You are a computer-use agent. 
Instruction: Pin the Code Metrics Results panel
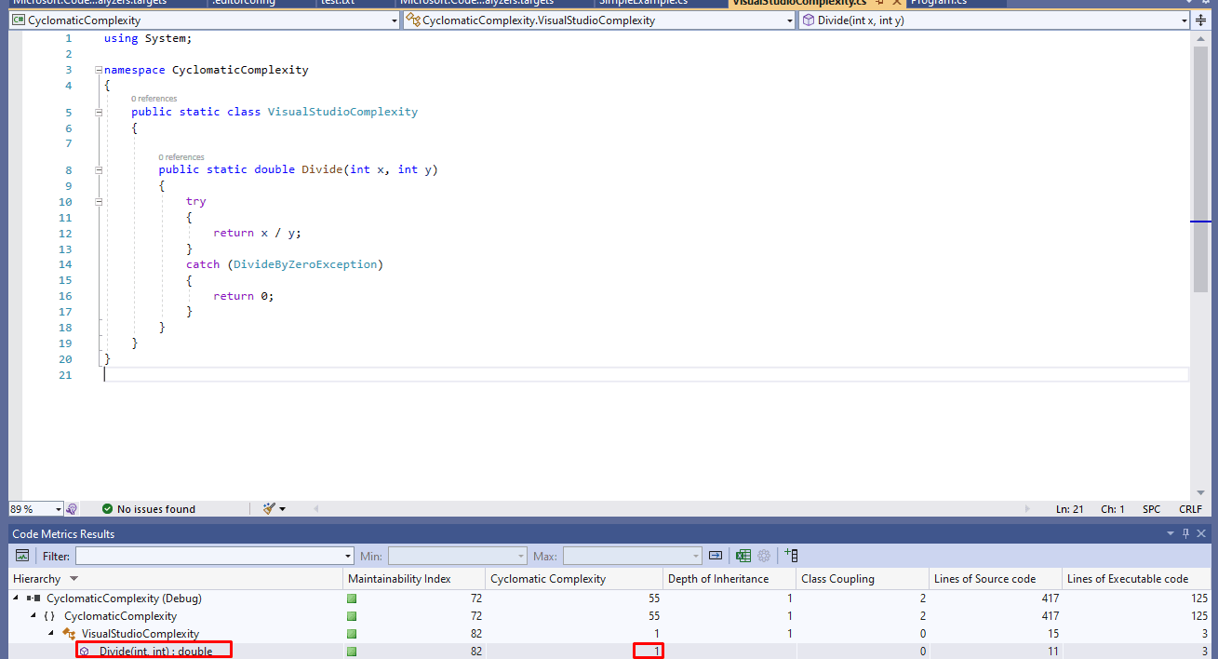click(x=1185, y=533)
